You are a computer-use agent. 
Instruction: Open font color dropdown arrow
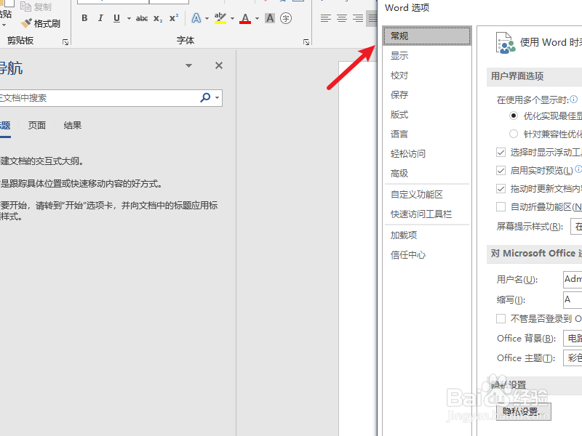click(x=257, y=18)
